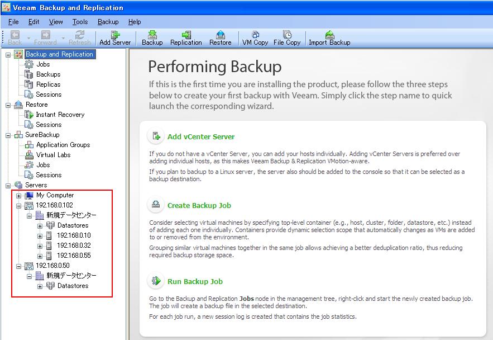Select the Backups node icon

point(29,74)
